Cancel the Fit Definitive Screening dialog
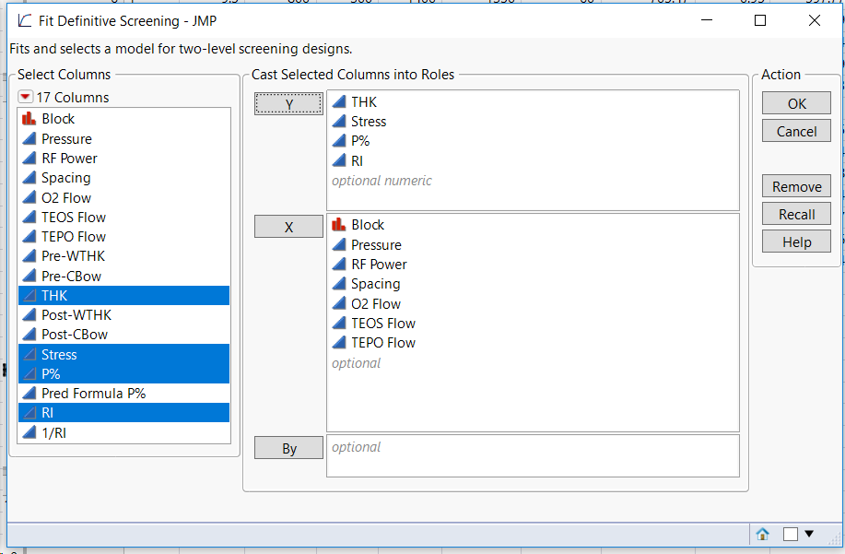 (x=795, y=130)
